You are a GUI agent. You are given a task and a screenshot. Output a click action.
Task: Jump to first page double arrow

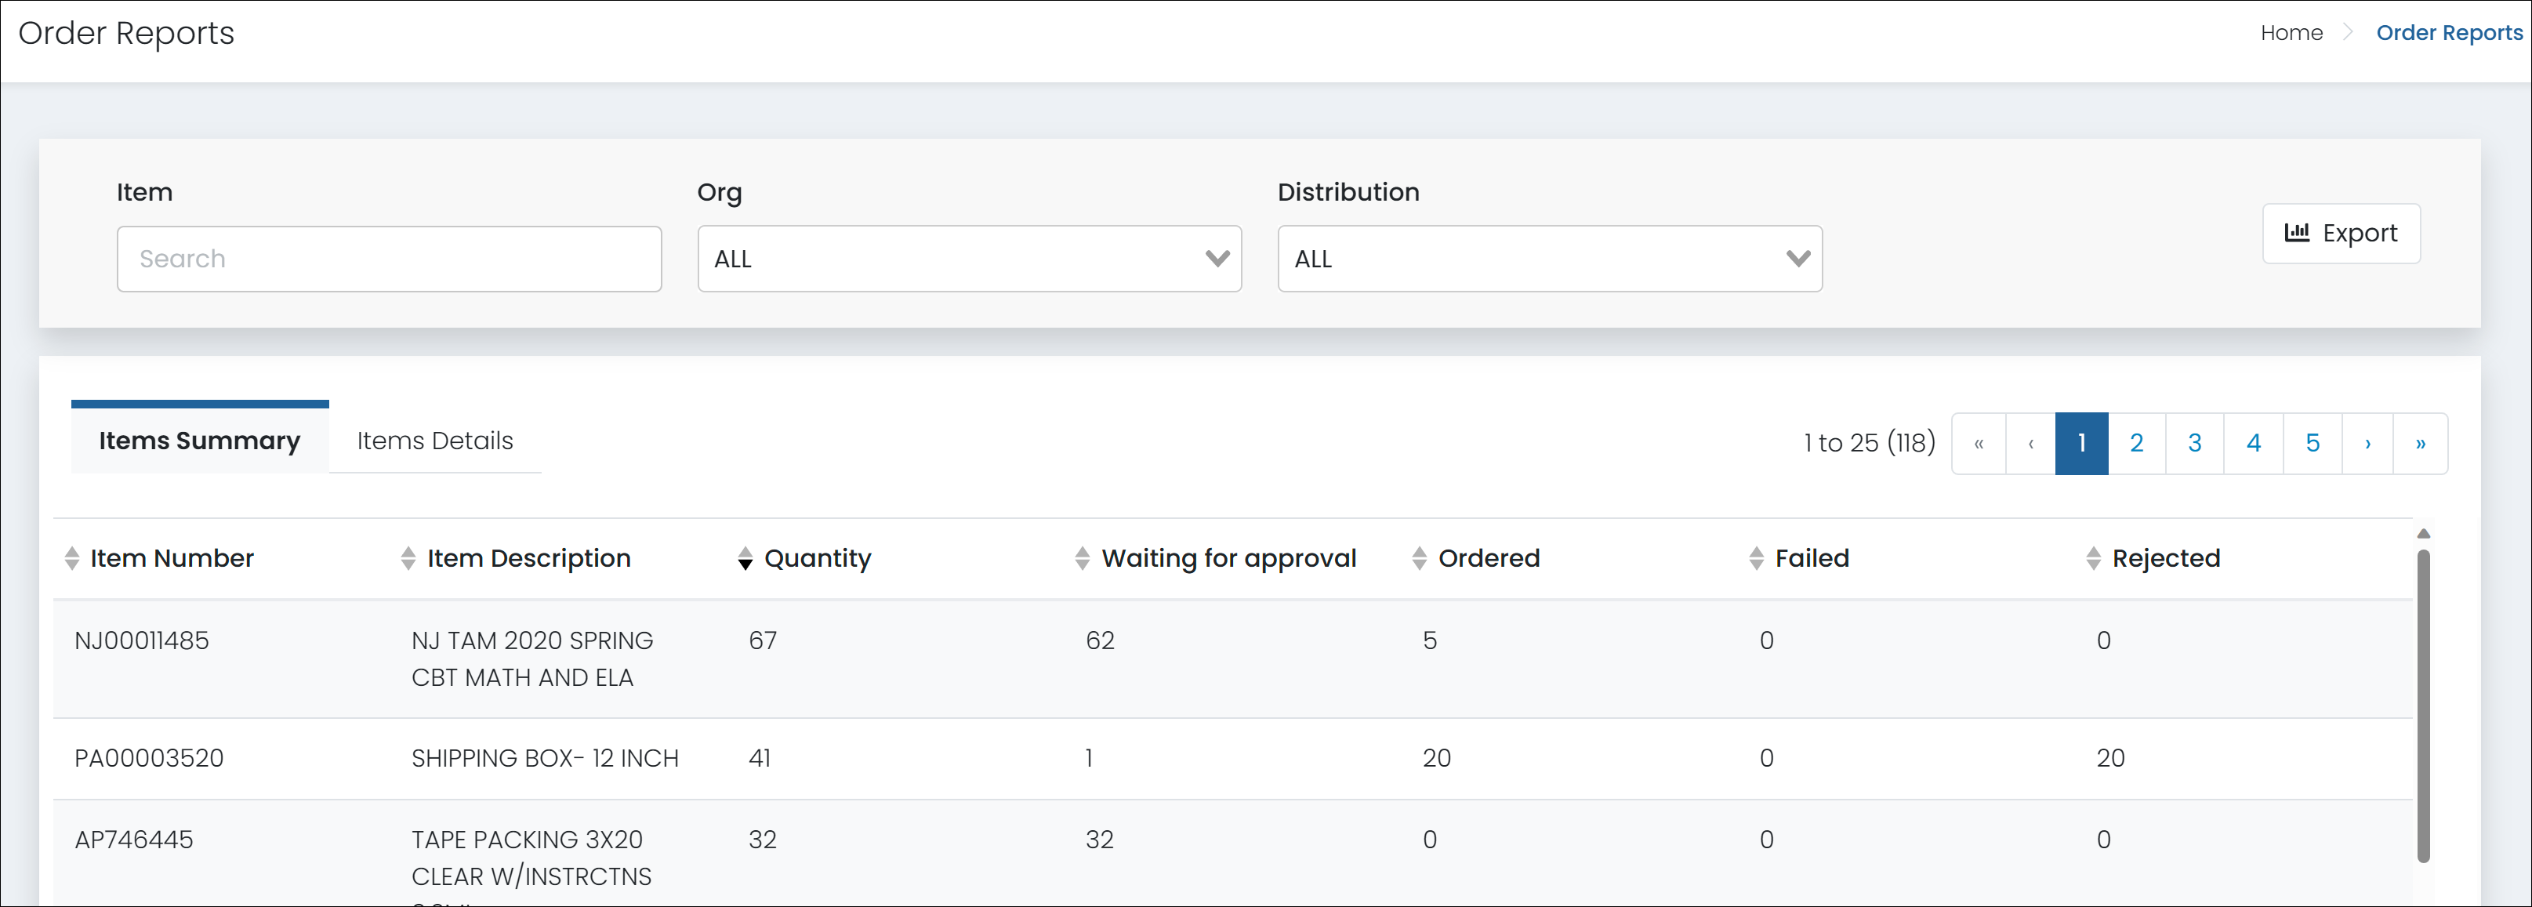click(1979, 443)
